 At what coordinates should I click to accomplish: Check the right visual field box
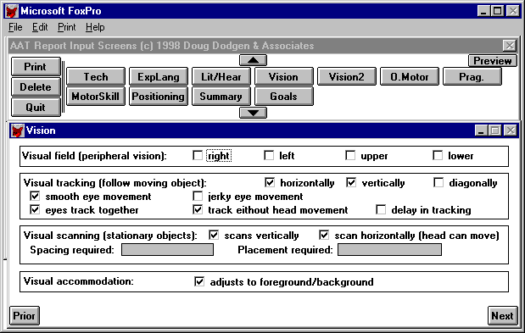pyautogui.click(x=198, y=155)
